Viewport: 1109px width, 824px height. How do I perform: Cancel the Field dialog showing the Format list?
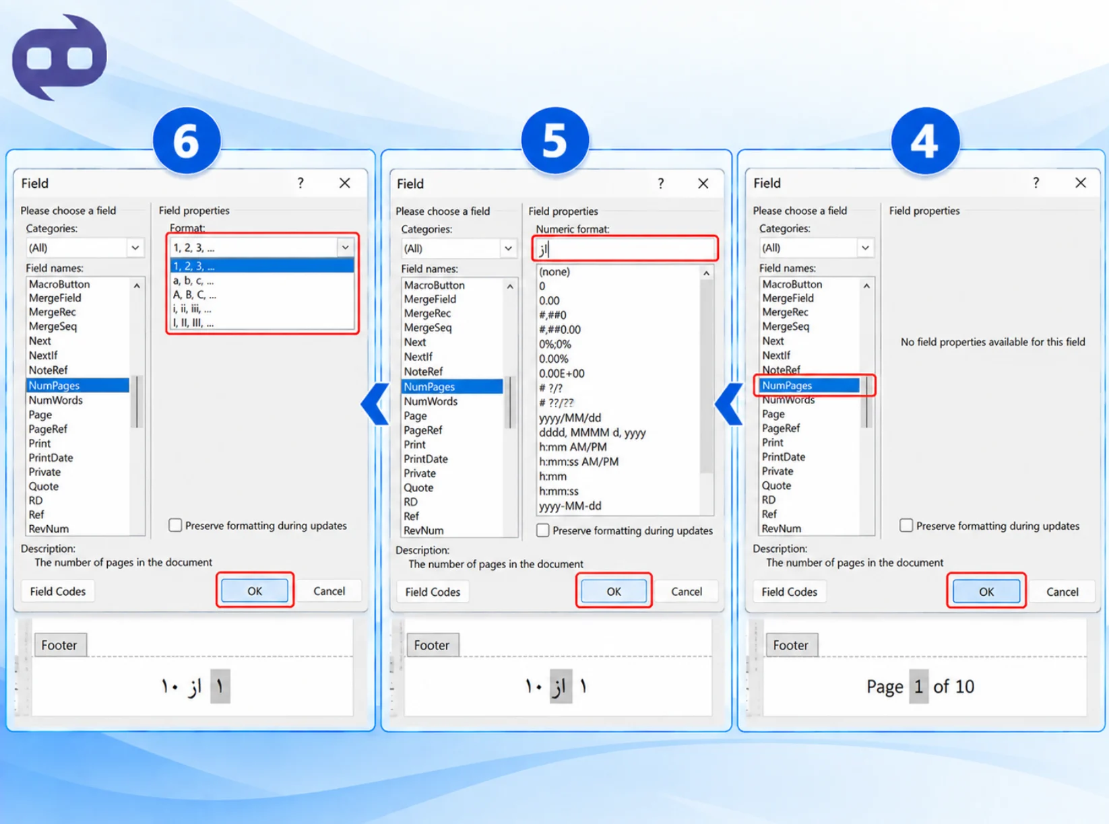tap(329, 590)
